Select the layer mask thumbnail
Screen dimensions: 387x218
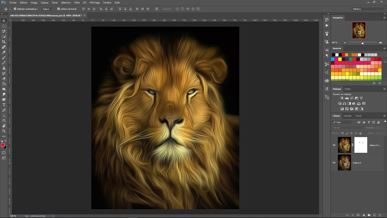pos(361,145)
